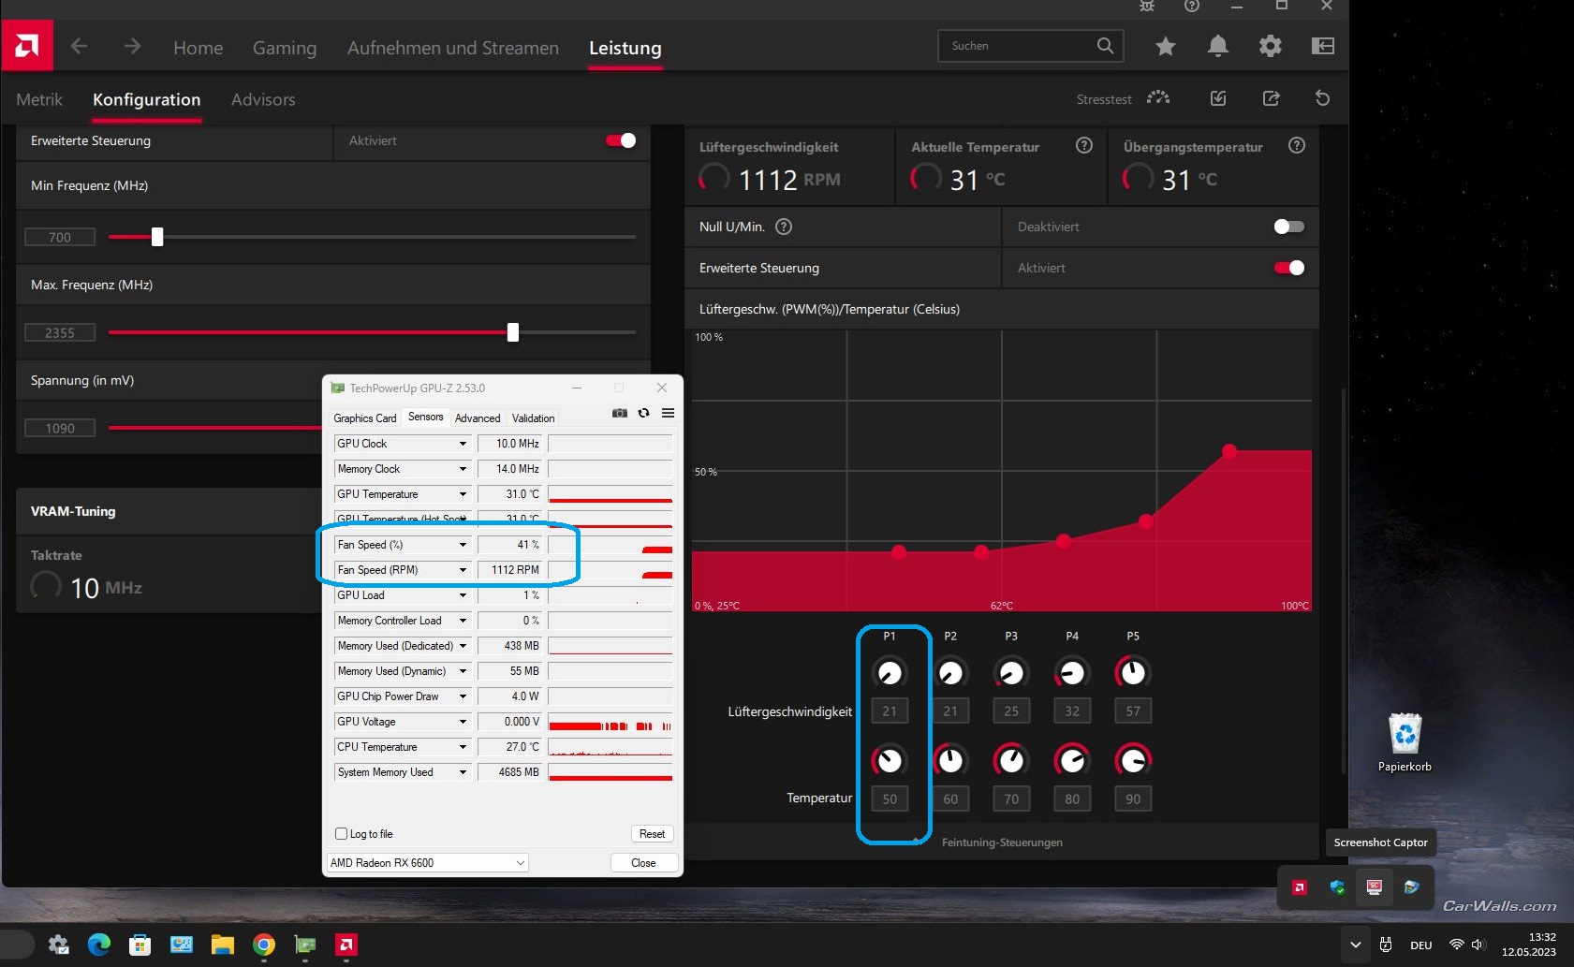Open AMD Radeon RX 6600 device dropdown
This screenshot has width=1574, height=967.
[427, 863]
